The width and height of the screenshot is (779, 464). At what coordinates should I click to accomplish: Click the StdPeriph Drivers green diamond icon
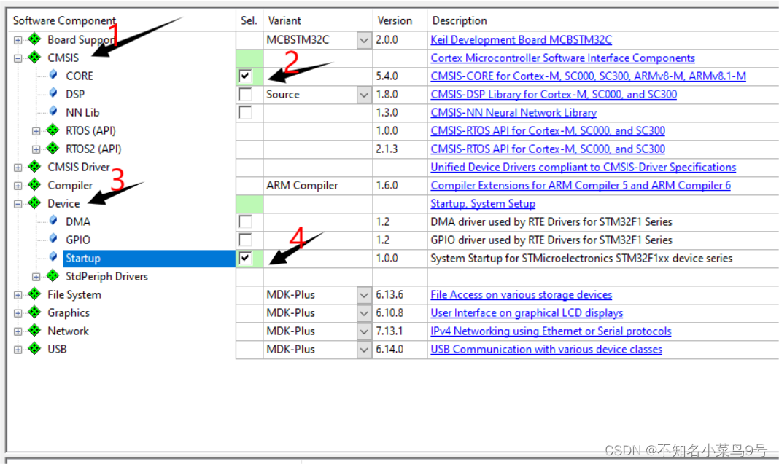(53, 275)
